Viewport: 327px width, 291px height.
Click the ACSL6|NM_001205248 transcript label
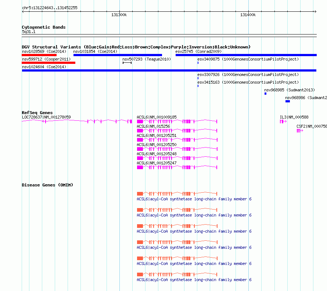click(157, 154)
